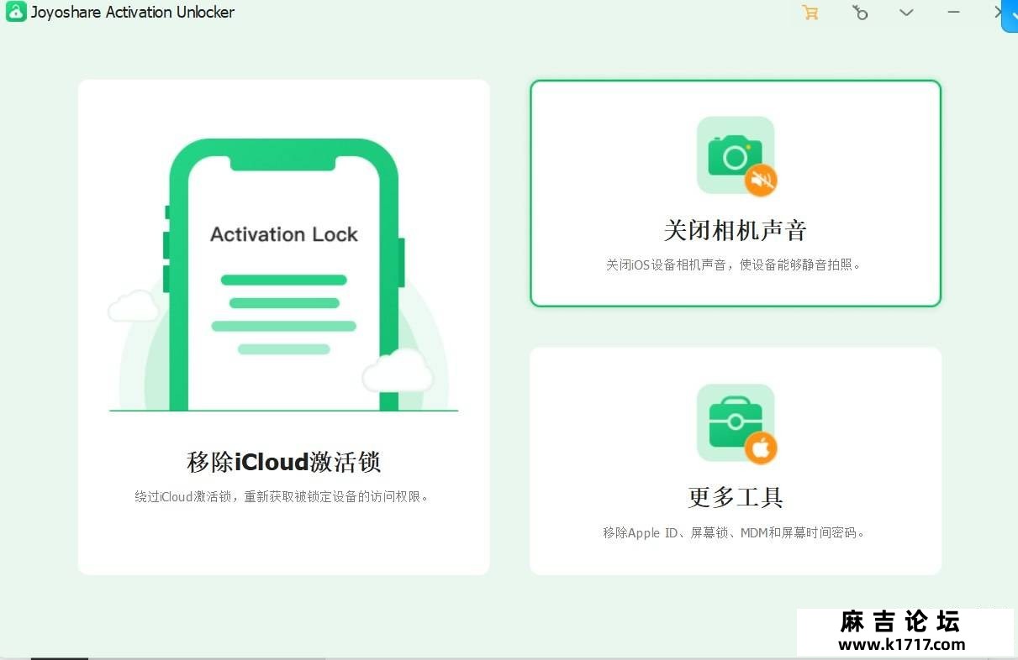Click the Joyoshare app logo icon
Image resolution: width=1018 pixels, height=660 pixels.
point(16,13)
